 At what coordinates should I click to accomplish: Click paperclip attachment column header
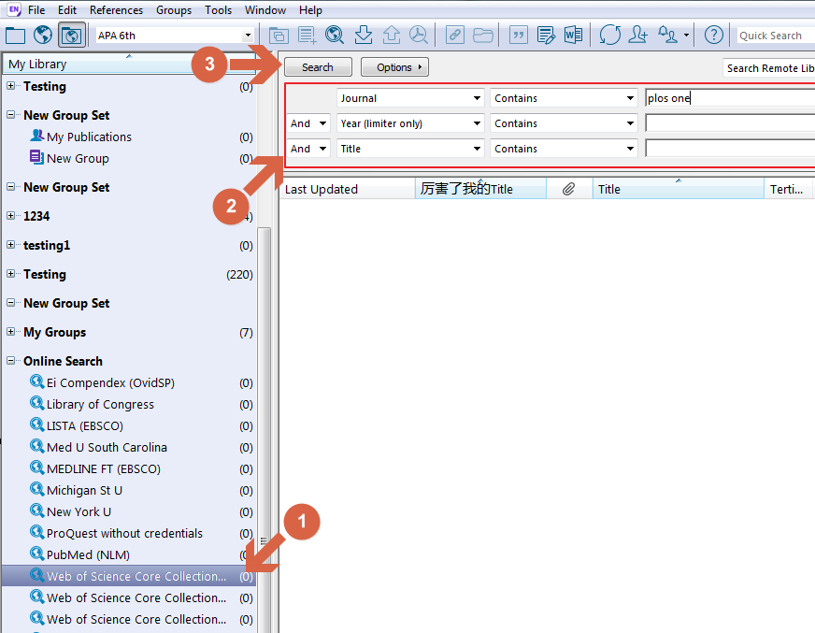568,189
